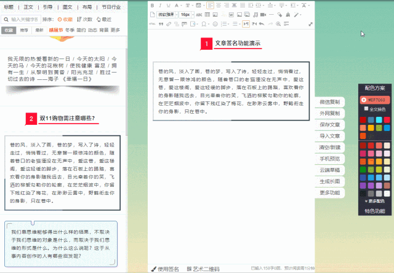
Task: Sort materials by 最近
Action: [104, 19]
